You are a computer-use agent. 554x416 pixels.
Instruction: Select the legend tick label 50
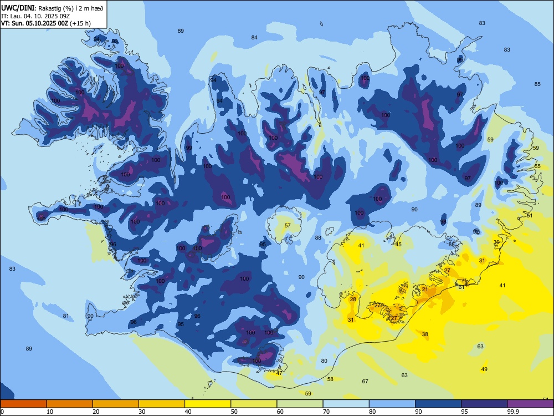pos(234,412)
